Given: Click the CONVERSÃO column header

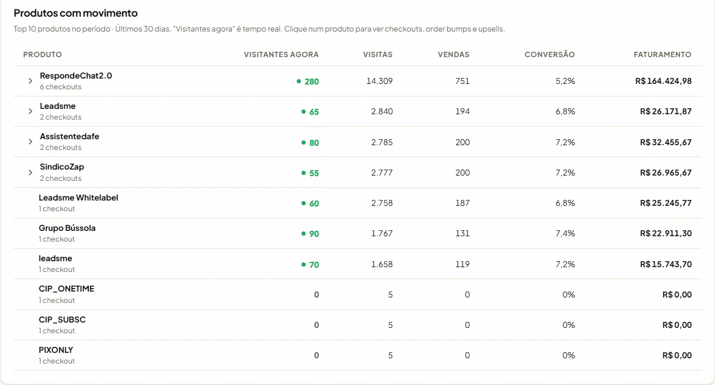Looking at the screenshot, I should pyautogui.click(x=549, y=55).
